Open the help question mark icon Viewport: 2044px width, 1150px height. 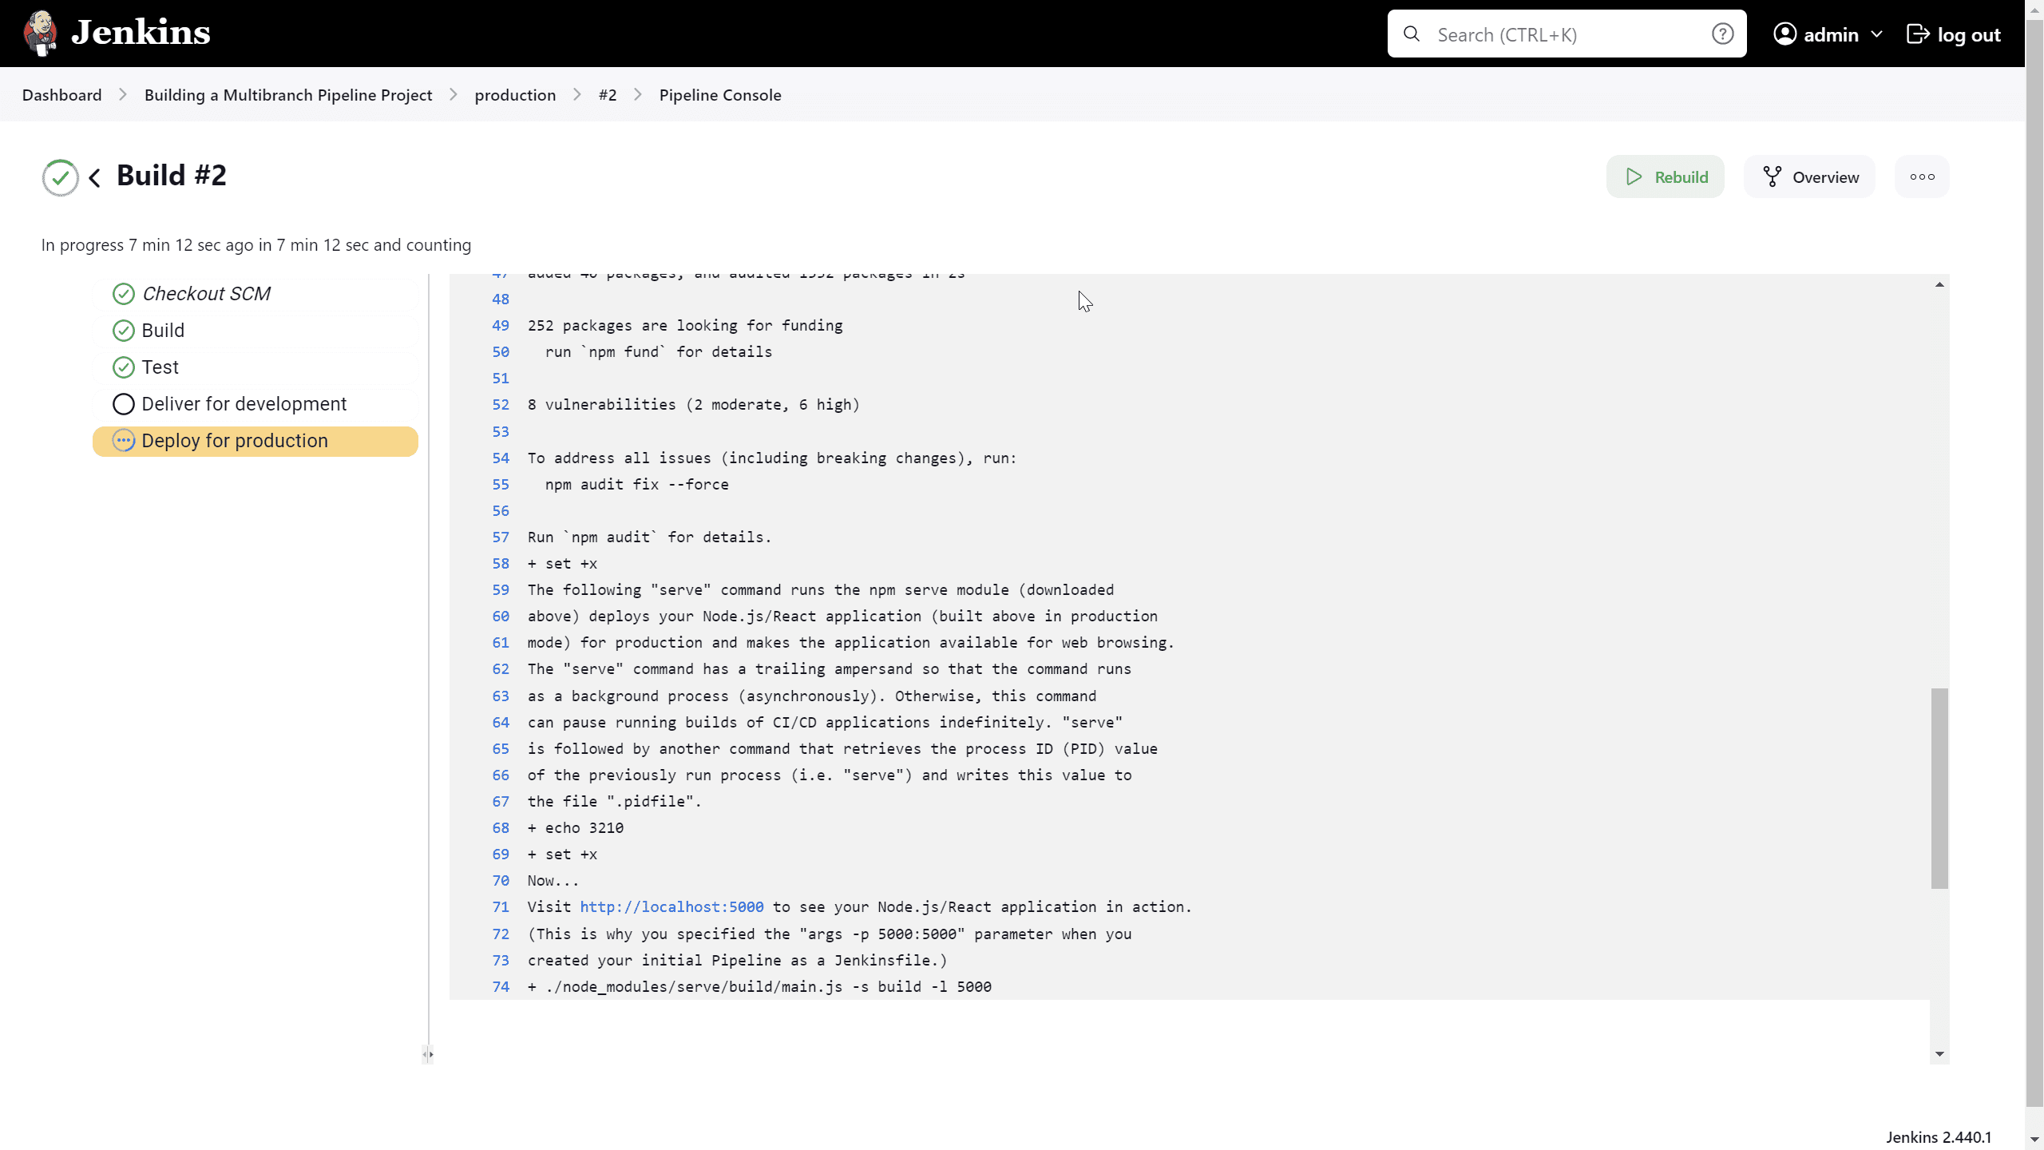pos(1723,34)
